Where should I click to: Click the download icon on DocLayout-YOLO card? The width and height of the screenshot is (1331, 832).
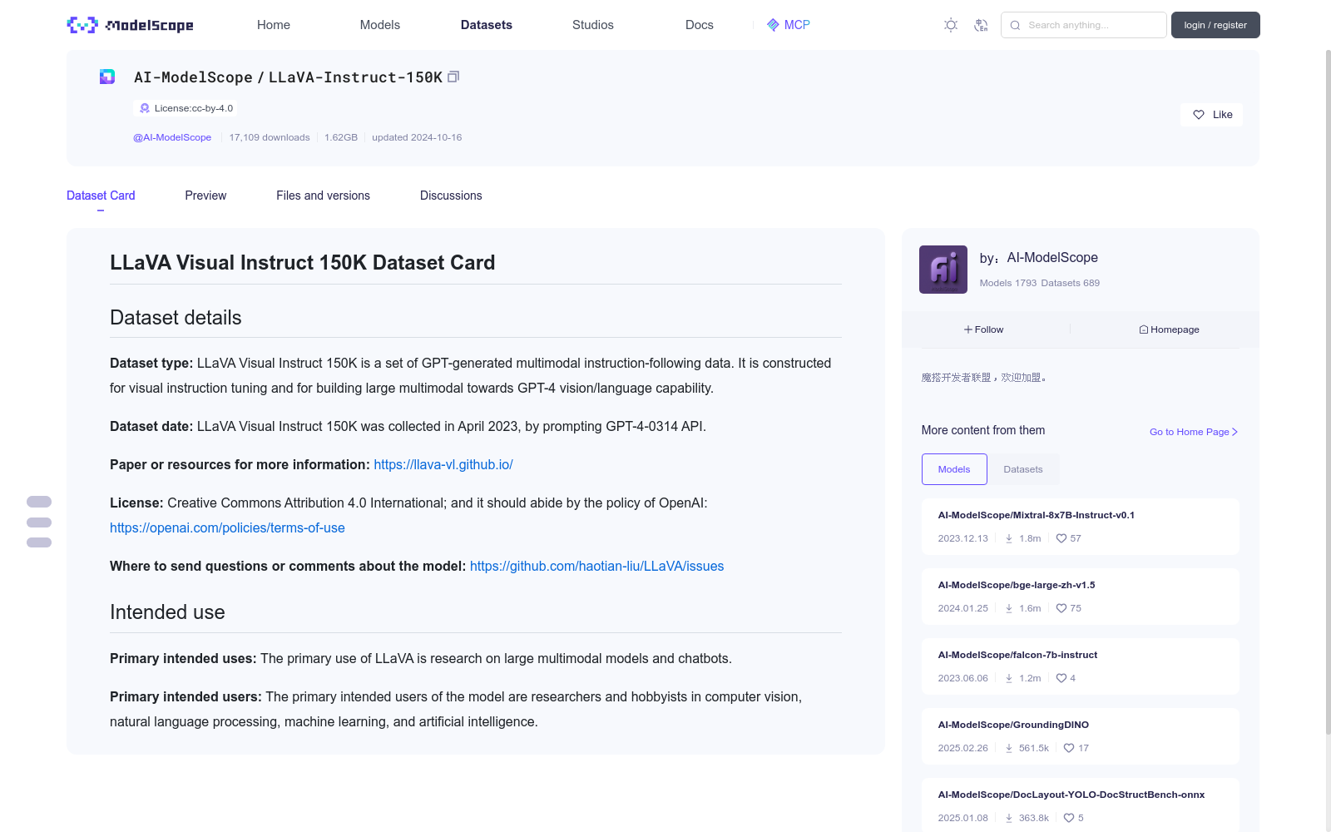[1009, 818]
